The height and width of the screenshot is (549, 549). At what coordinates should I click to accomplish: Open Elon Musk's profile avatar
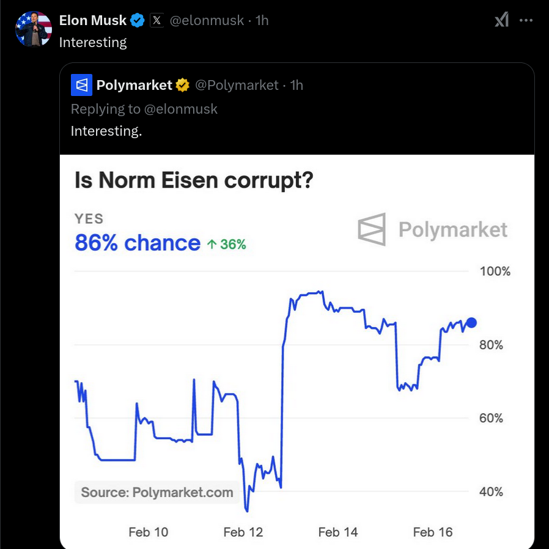tap(34, 29)
